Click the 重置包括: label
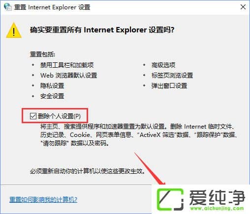 click(x=42, y=54)
